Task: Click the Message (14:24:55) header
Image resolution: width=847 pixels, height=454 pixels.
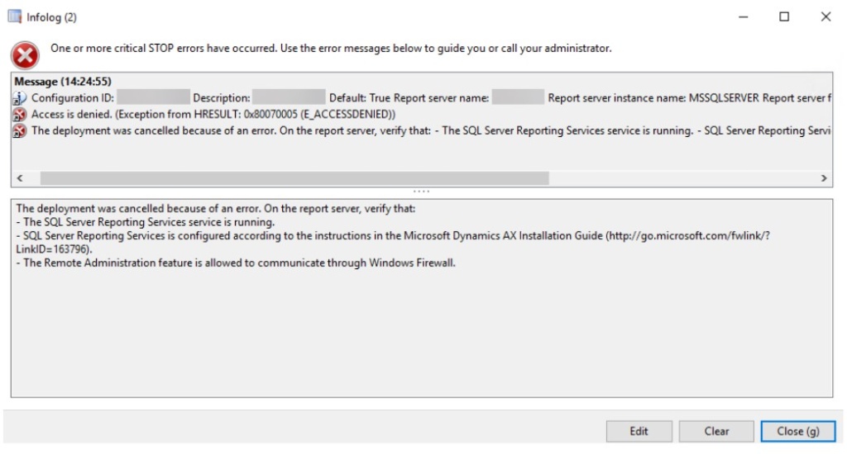Action: pos(63,82)
